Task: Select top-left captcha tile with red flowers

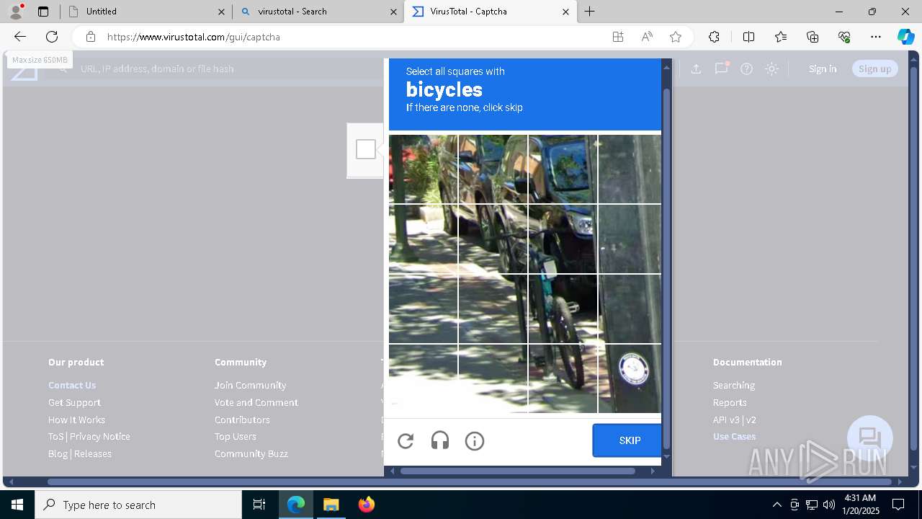Action: (423, 169)
